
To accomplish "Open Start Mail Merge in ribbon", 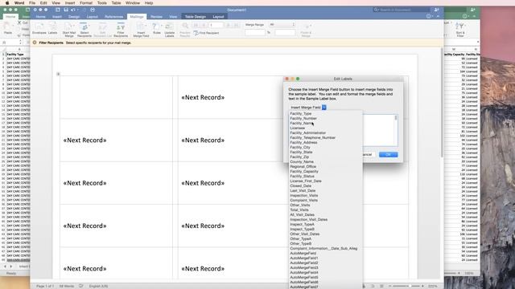I will point(69,30).
